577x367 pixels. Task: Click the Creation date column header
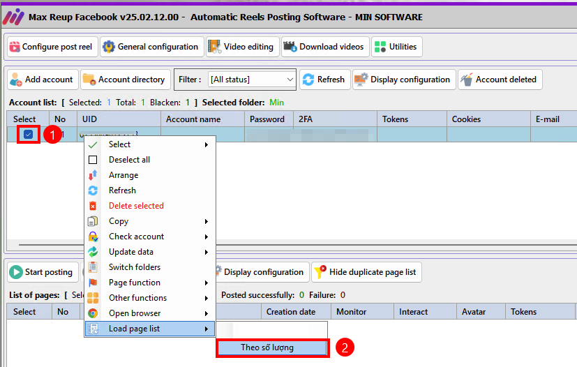tap(297, 312)
